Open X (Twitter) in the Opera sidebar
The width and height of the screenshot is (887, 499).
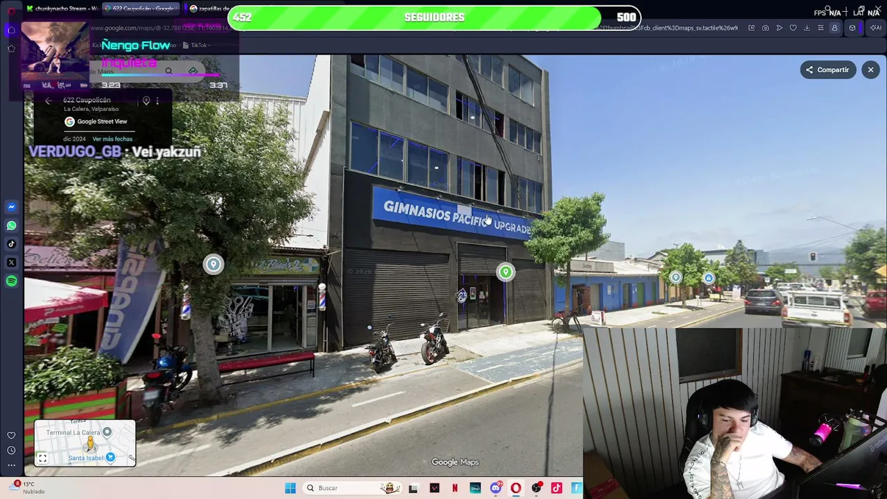pos(11,263)
